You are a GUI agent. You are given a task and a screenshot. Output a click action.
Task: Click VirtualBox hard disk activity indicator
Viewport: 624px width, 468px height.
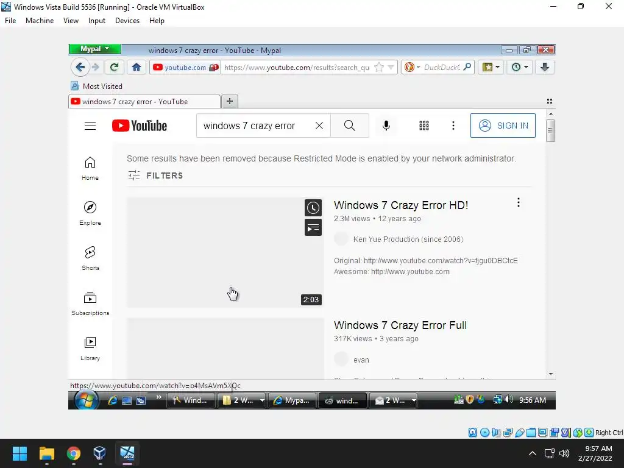(x=472, y=433)
